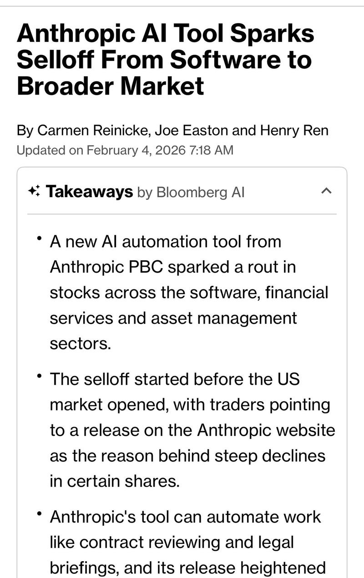Image resolution: width=364 pixels, height=578 pixels.
Task: Select the article headline about Anthropic selloff
Action: (x=166, y=60)
